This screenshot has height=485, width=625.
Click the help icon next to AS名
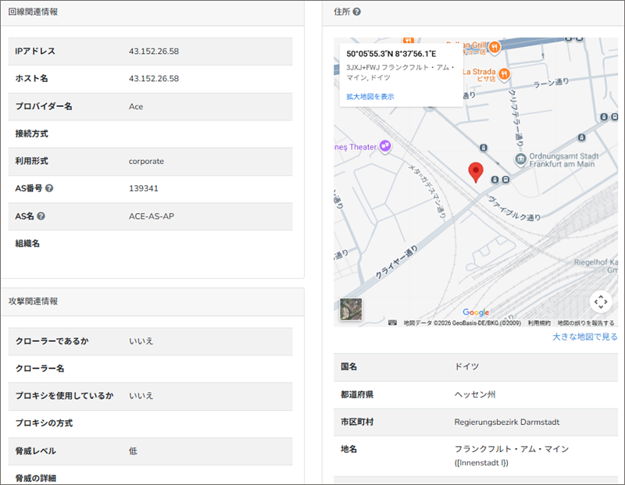tap(41, 216)
